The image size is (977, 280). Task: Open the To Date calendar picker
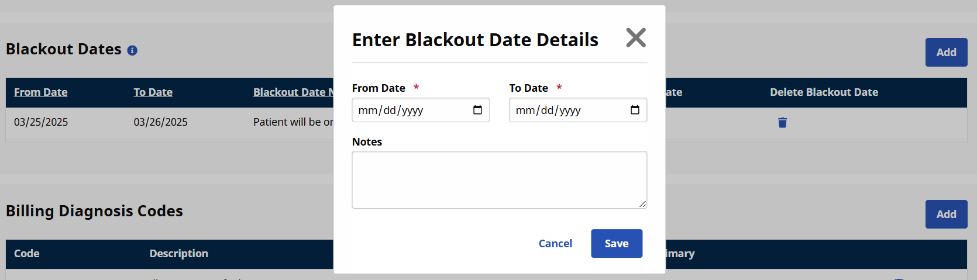point(635,110)
